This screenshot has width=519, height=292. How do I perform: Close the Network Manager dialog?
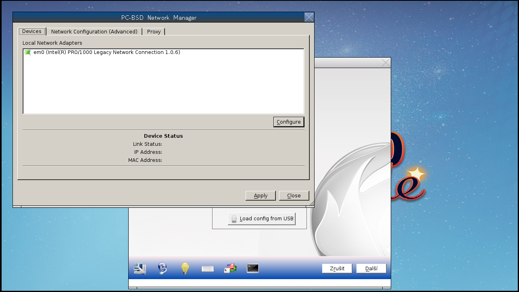[294, 195]
